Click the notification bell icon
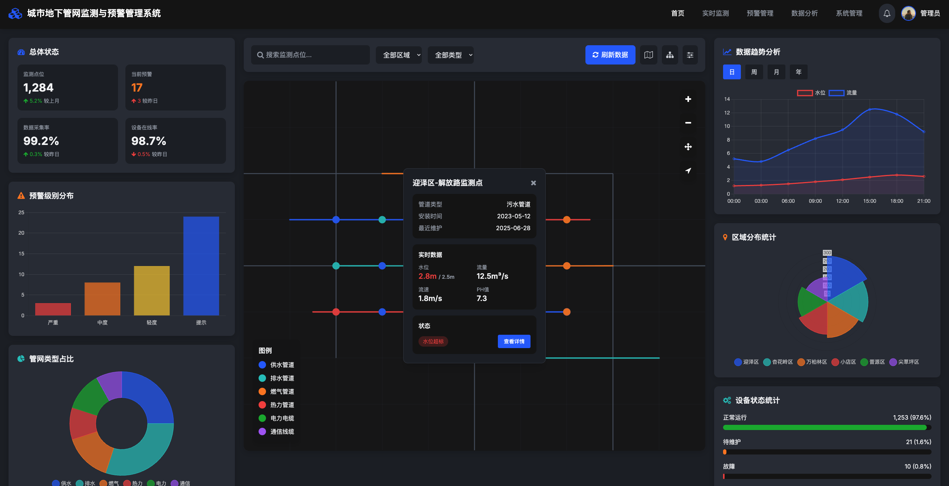The width and height of the screenshot is (949, 486). [x=887, y=13]
